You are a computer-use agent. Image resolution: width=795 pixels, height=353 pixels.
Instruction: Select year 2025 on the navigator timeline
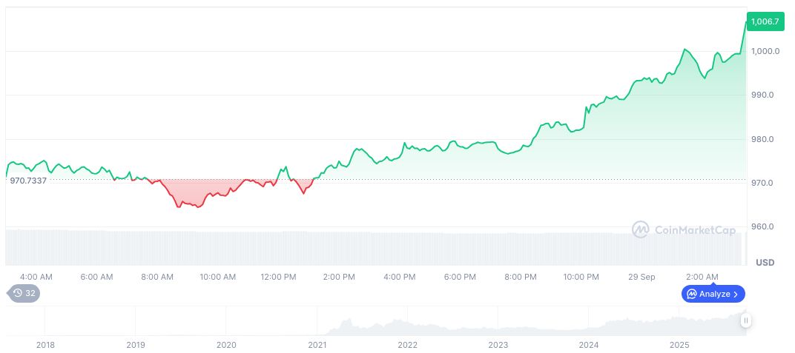pos(680,345)
